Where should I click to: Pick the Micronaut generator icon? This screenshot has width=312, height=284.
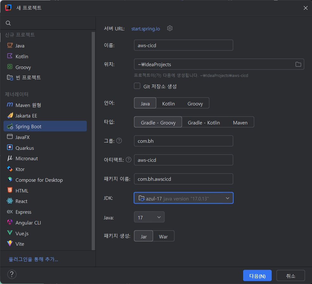[10, 158]
